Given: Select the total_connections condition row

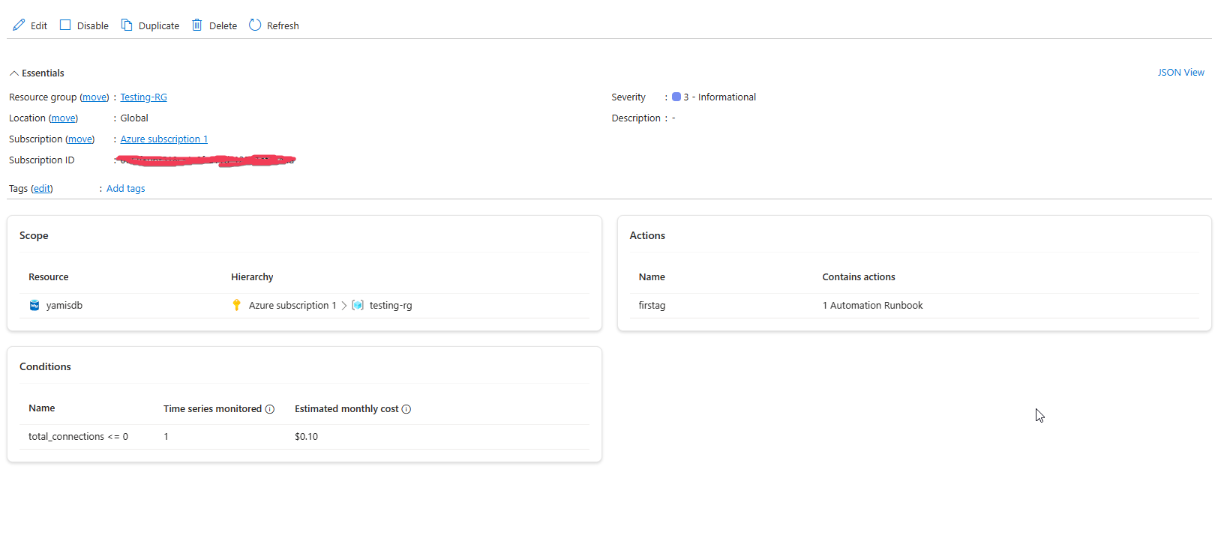Looking at the screenshot, I should click(x=304, y=437).
